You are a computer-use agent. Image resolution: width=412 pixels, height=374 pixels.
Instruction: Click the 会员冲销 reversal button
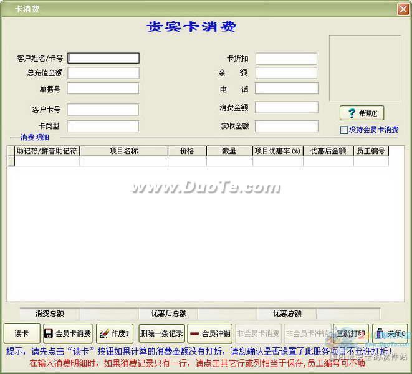210,333
